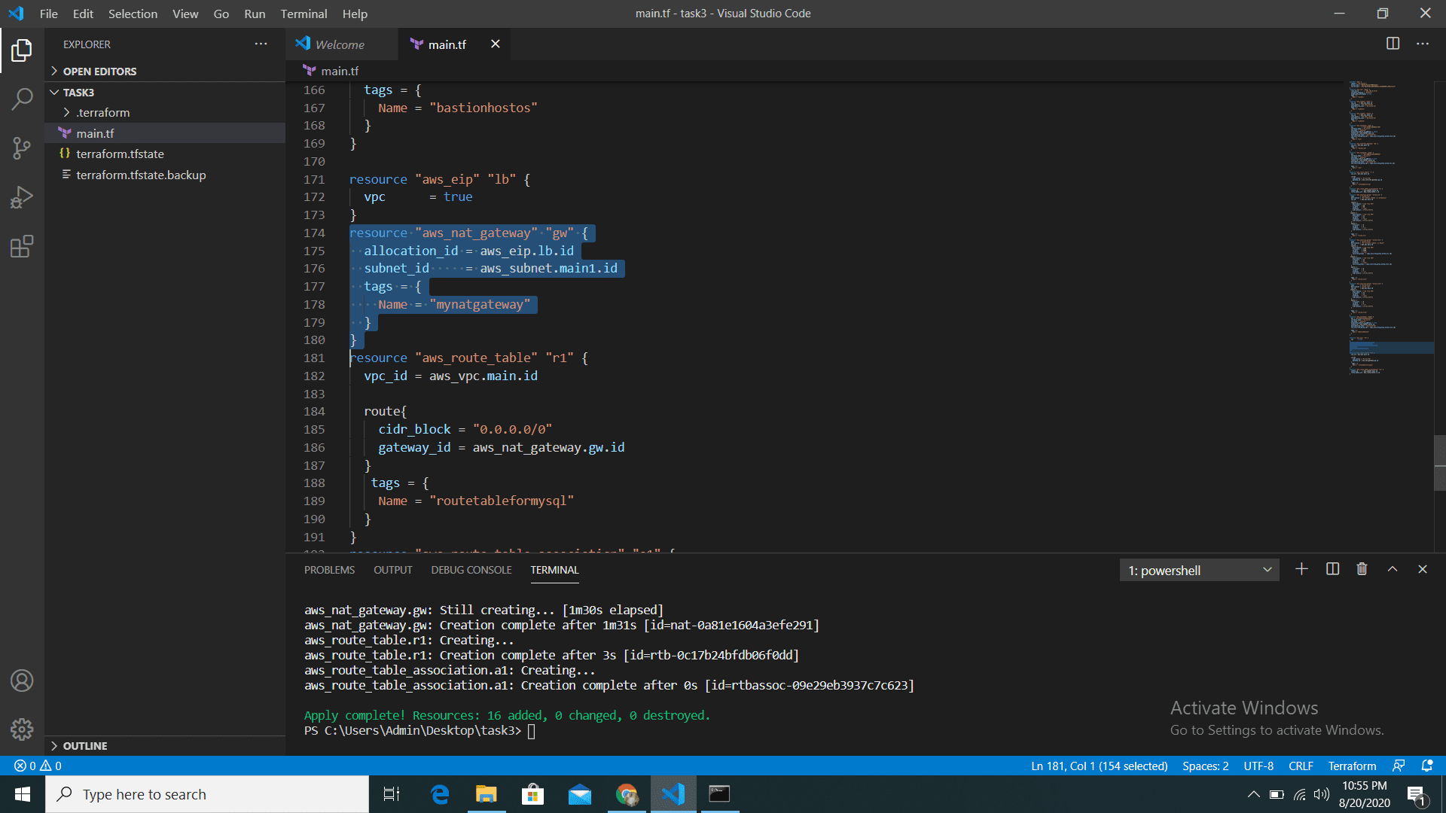Toggle the Explorer view icon
The width and height of the screenshot is (1446, 813).
[x=22, y=50]
